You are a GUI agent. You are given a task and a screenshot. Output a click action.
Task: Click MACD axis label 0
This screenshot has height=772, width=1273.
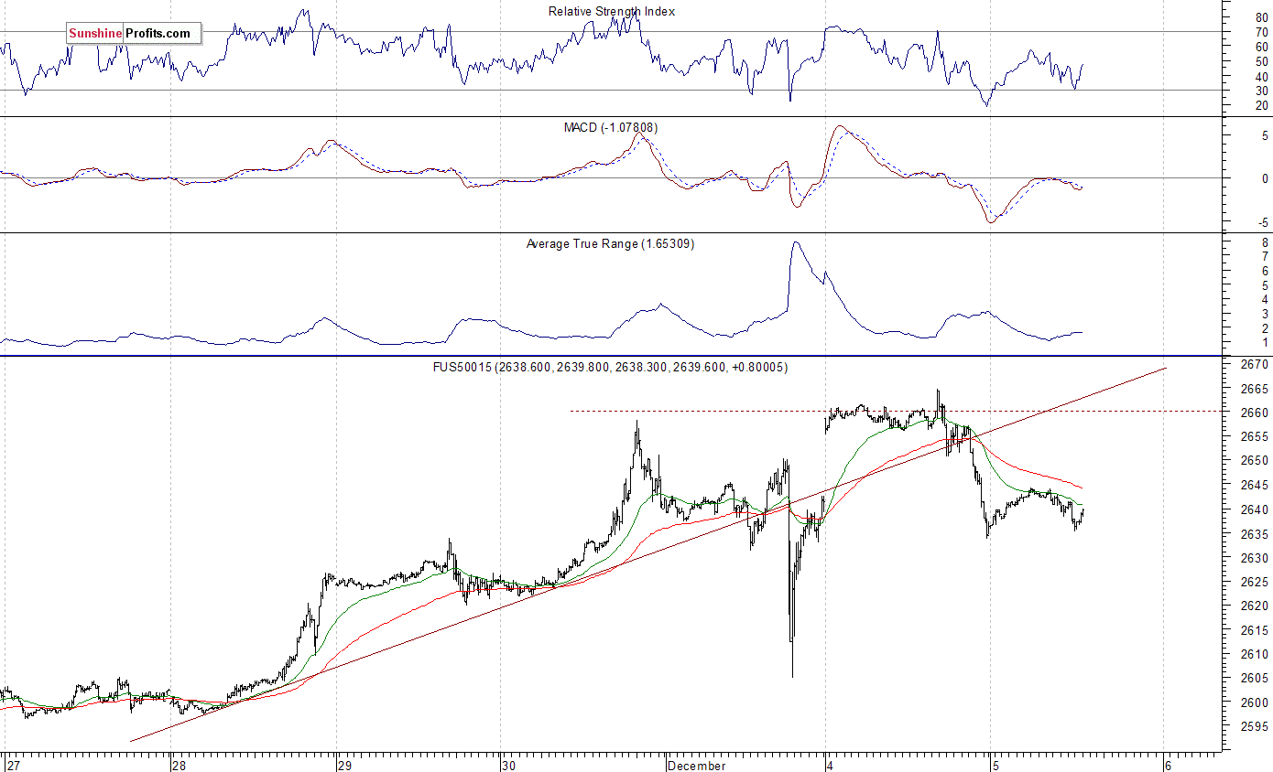pyautogui.click(x=1266, y=178)
